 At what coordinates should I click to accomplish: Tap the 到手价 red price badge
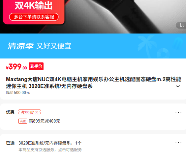tap(36, 66)
